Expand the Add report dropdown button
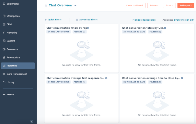 [x=186, y=5]
